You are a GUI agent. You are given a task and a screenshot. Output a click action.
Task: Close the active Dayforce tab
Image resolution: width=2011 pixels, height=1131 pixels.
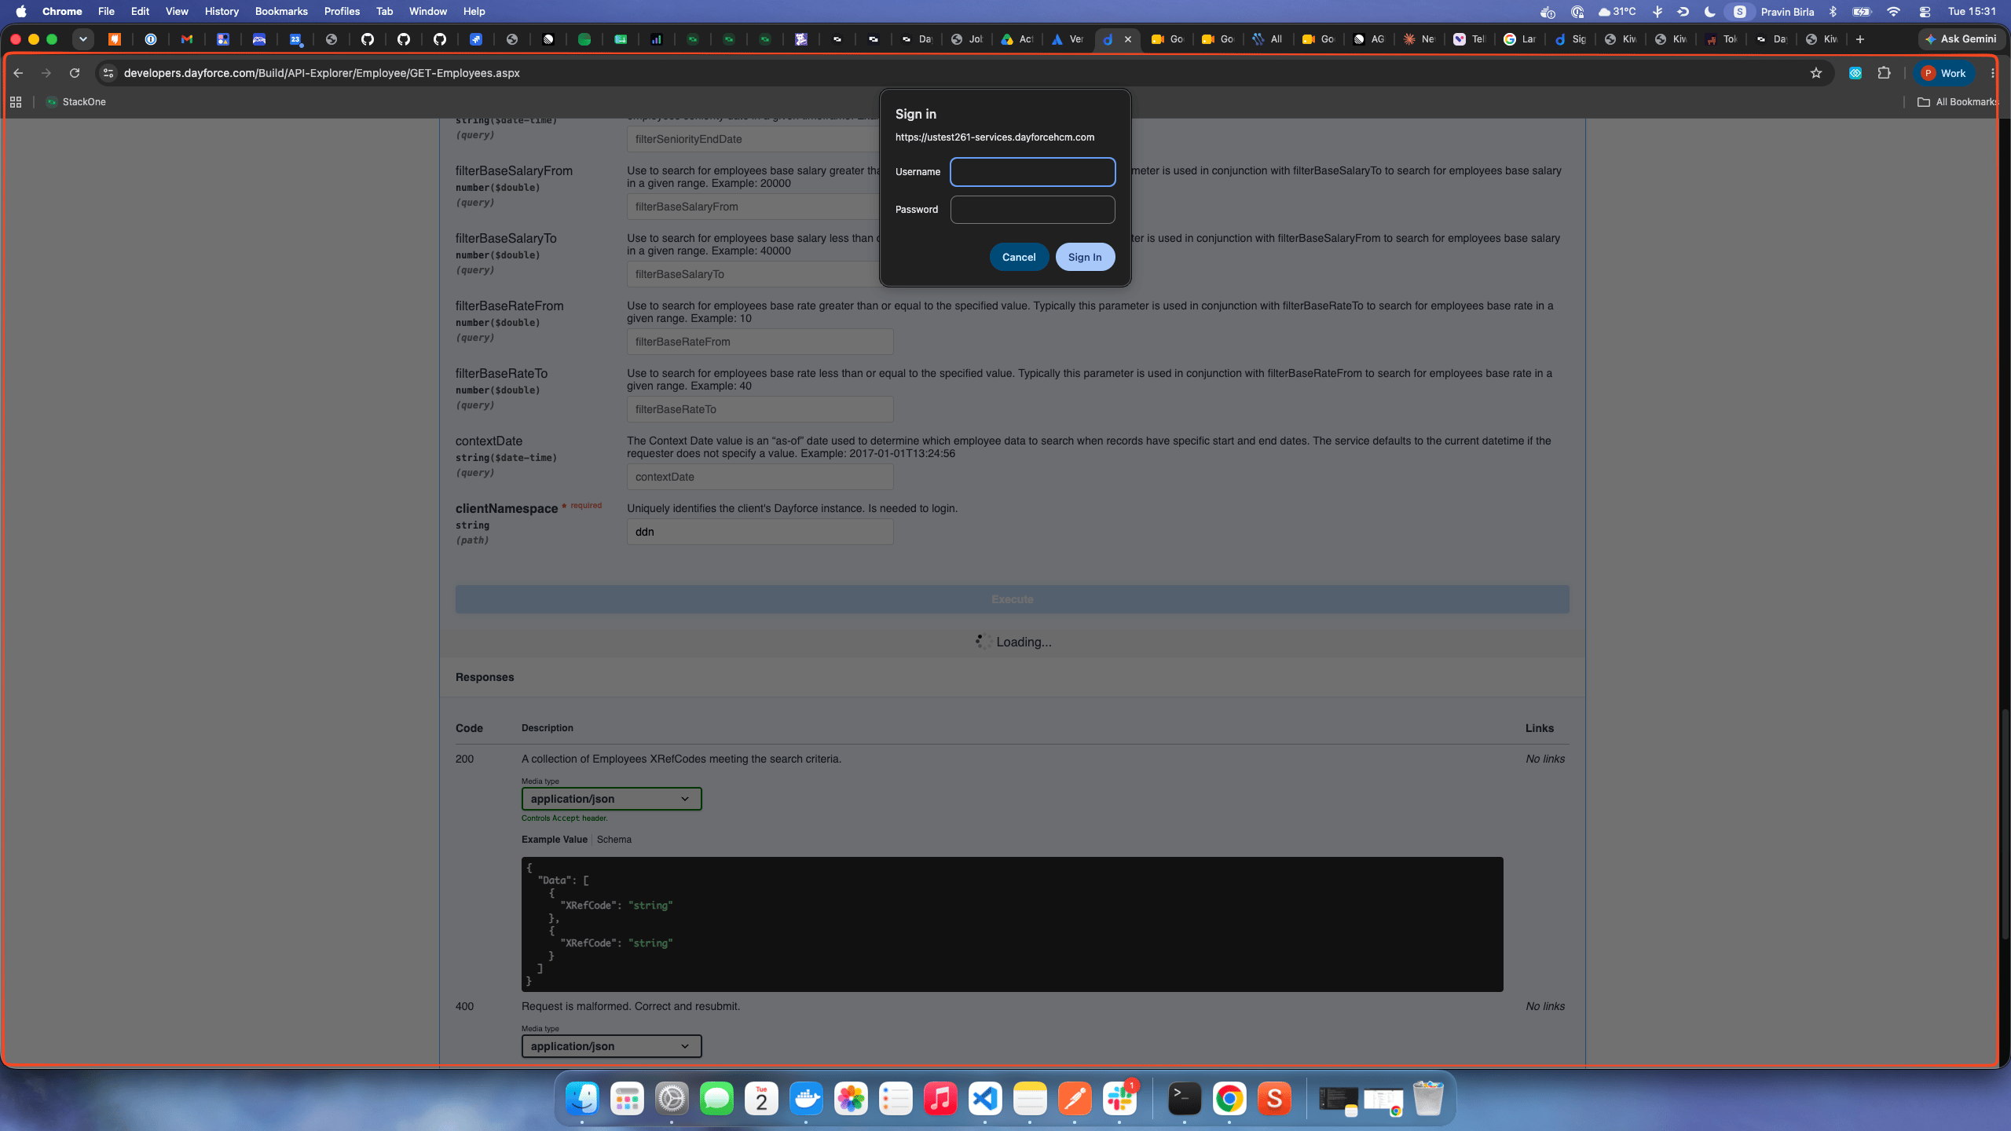click(1128, 39)
